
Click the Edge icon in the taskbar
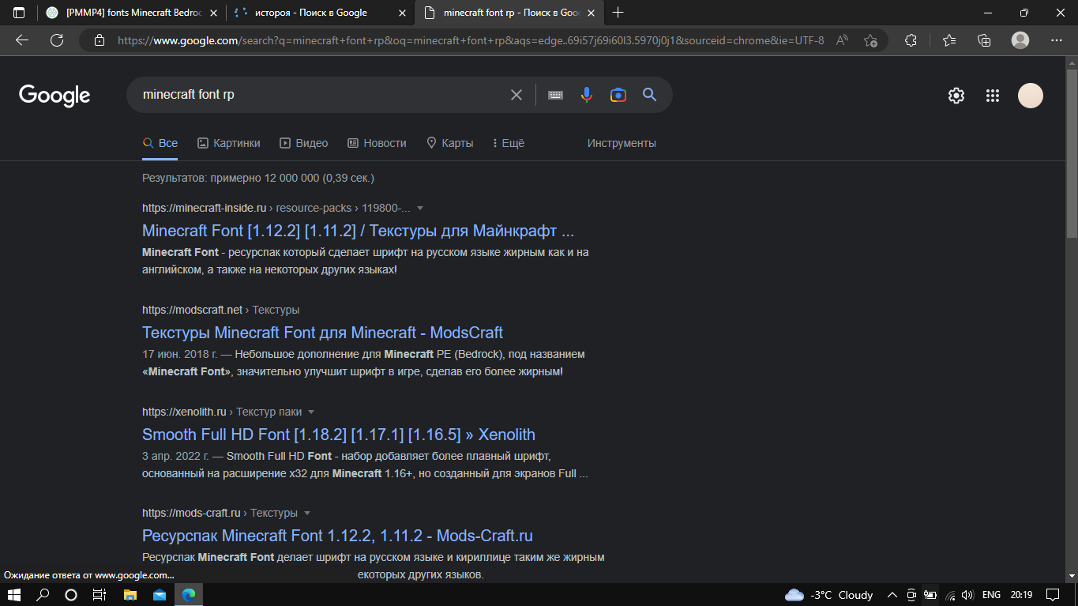189,595
